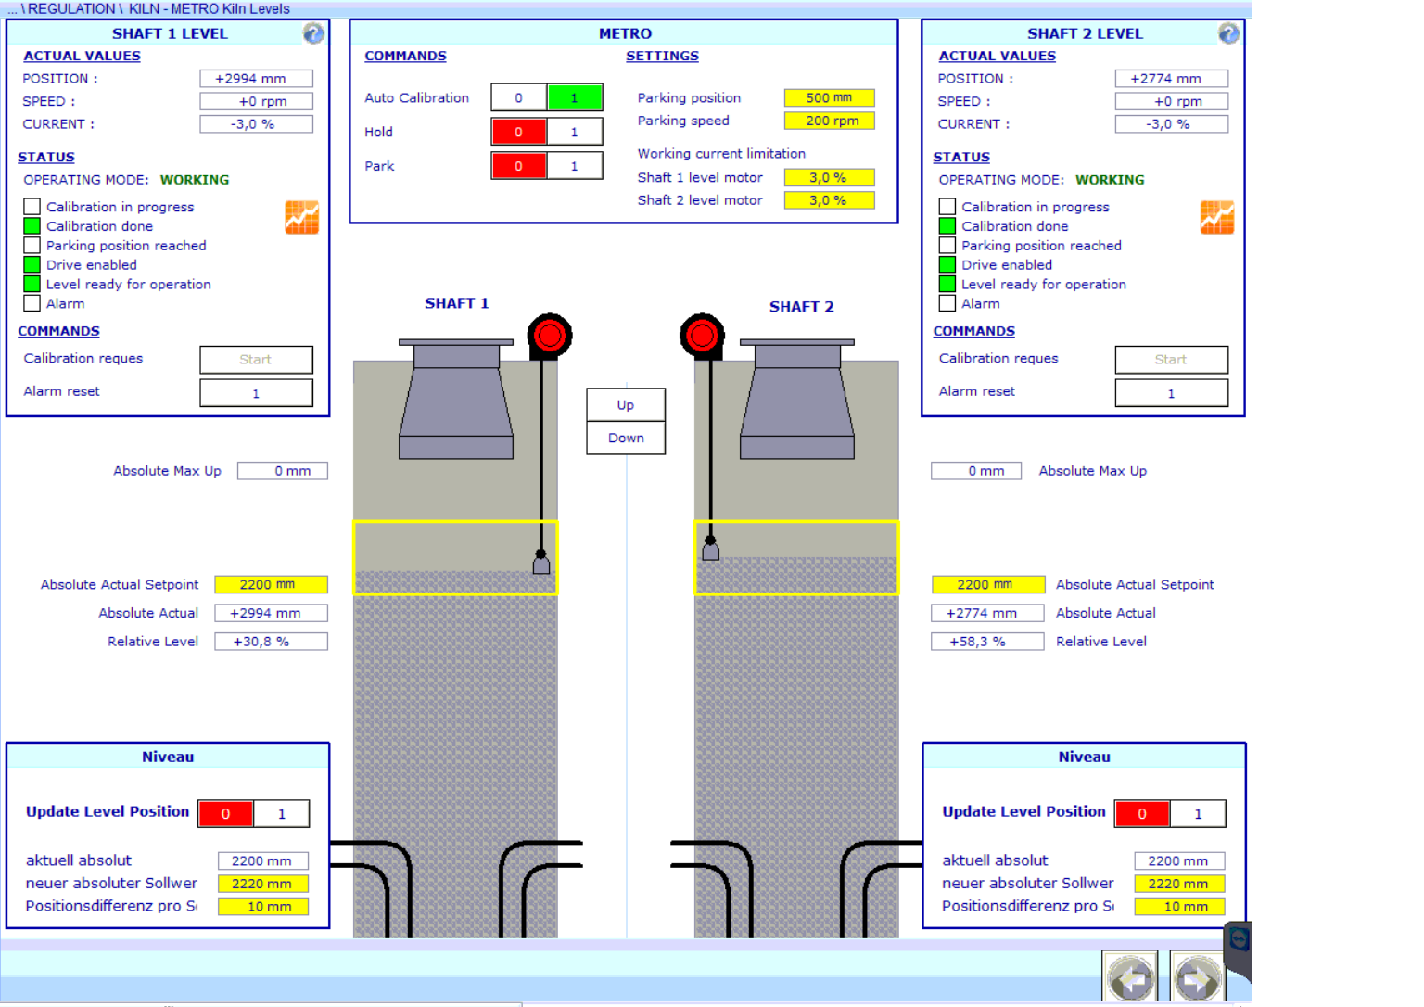
Task: Edit Shaft 1 Positionsdifferenz 10 mm field
Action: click(262, 907)
